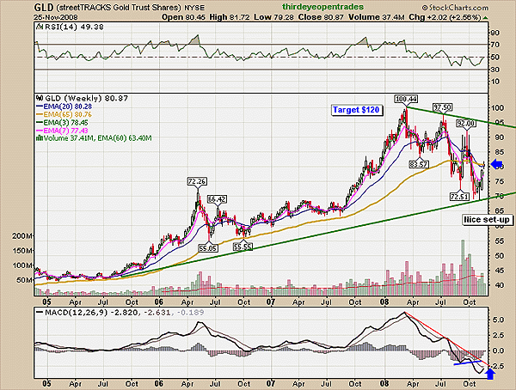Click the Low 79.28 value

[x=273, y=17]
